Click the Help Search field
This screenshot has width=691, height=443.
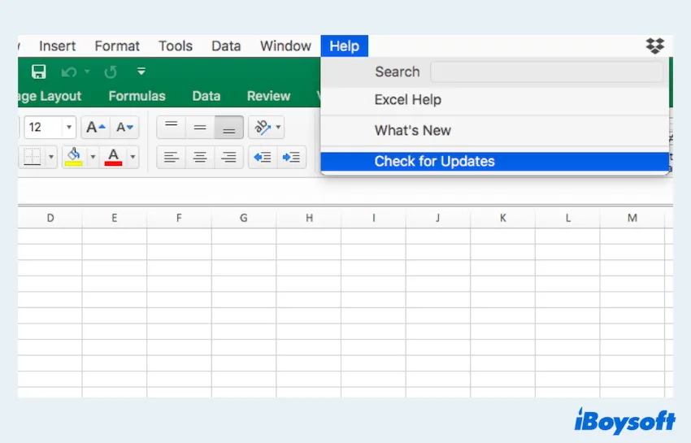pyautogui.click(x=546, y=72)
